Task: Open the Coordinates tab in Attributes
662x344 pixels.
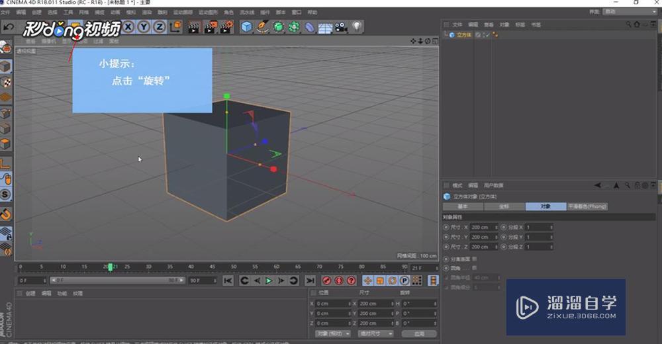Action: pyautogui.click(x=504, y=206)
